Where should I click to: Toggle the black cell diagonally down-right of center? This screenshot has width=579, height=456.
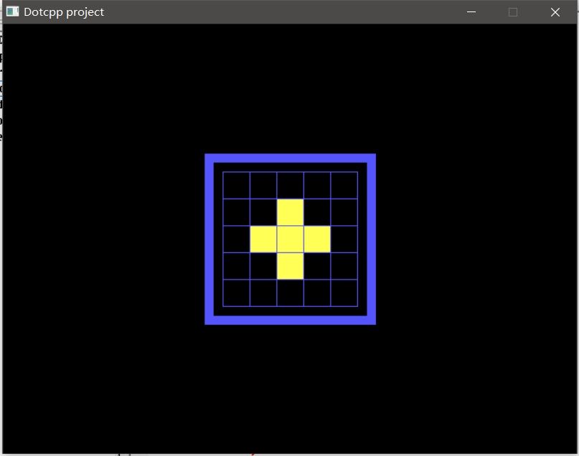tap(317, 266)
